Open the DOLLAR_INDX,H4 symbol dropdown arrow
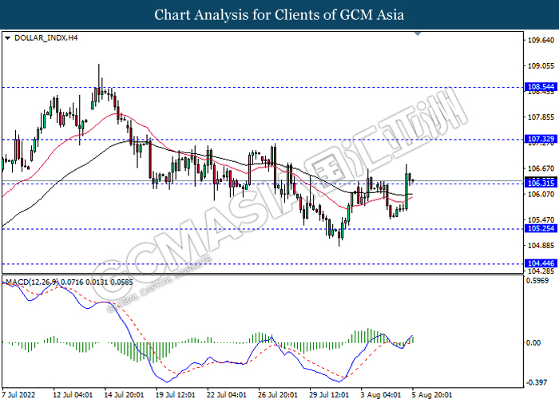The height and width of the screenshot is (399, 559). pyautogui.click(x=7, y=38)
